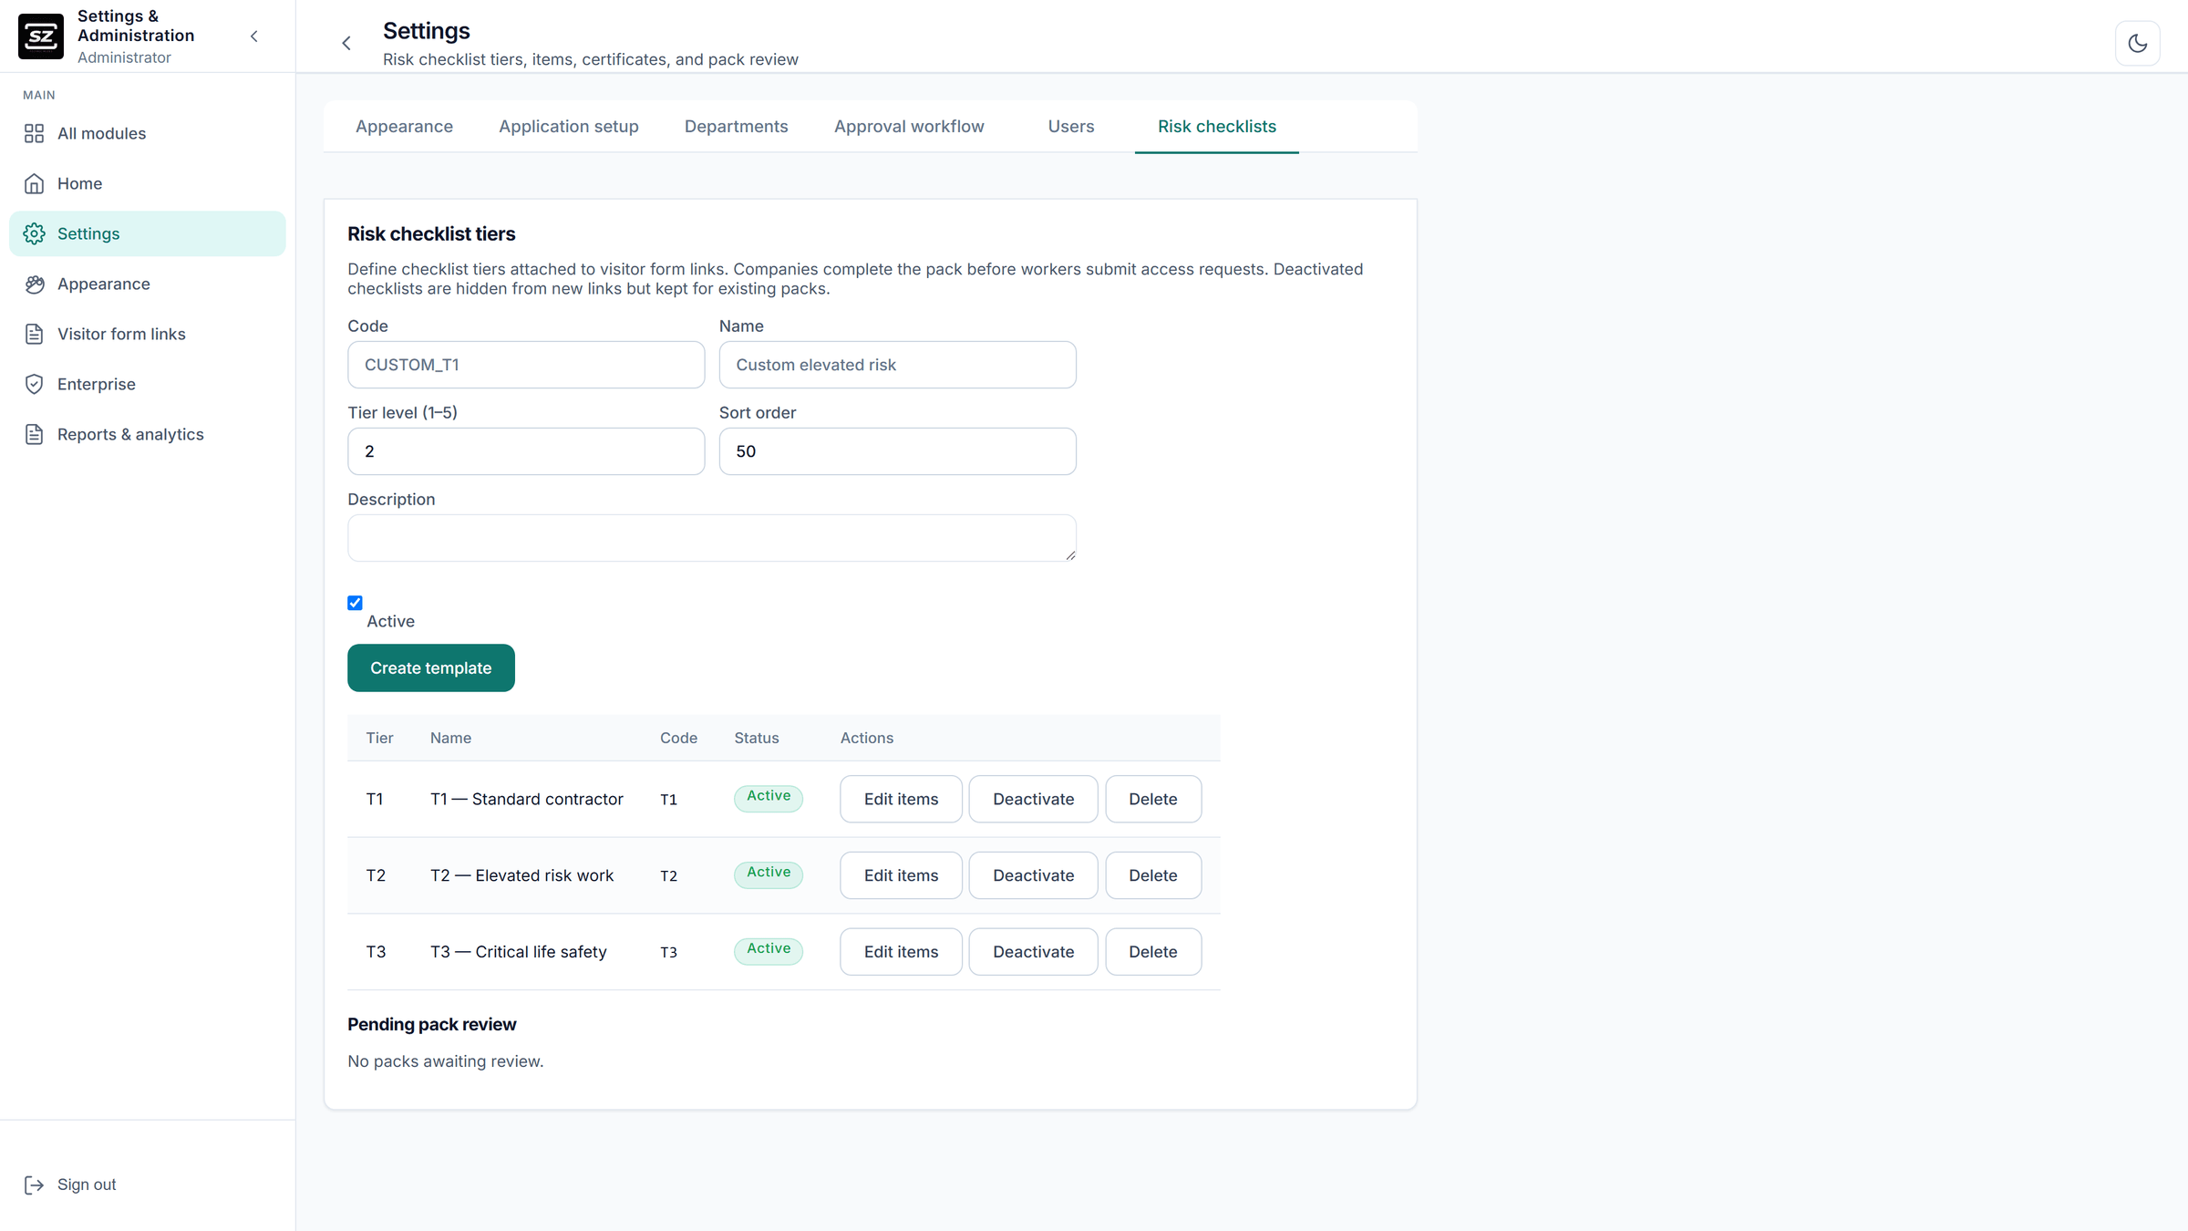The width and height of the screenshot is (2188, 1231).
Task: Uncheck the Active checkbox
Action: click(355, 603)
